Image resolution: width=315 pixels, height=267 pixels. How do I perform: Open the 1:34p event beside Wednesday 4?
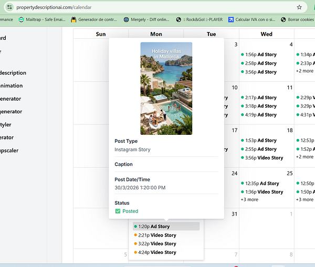pyautogui.click(x=306, y=55)
